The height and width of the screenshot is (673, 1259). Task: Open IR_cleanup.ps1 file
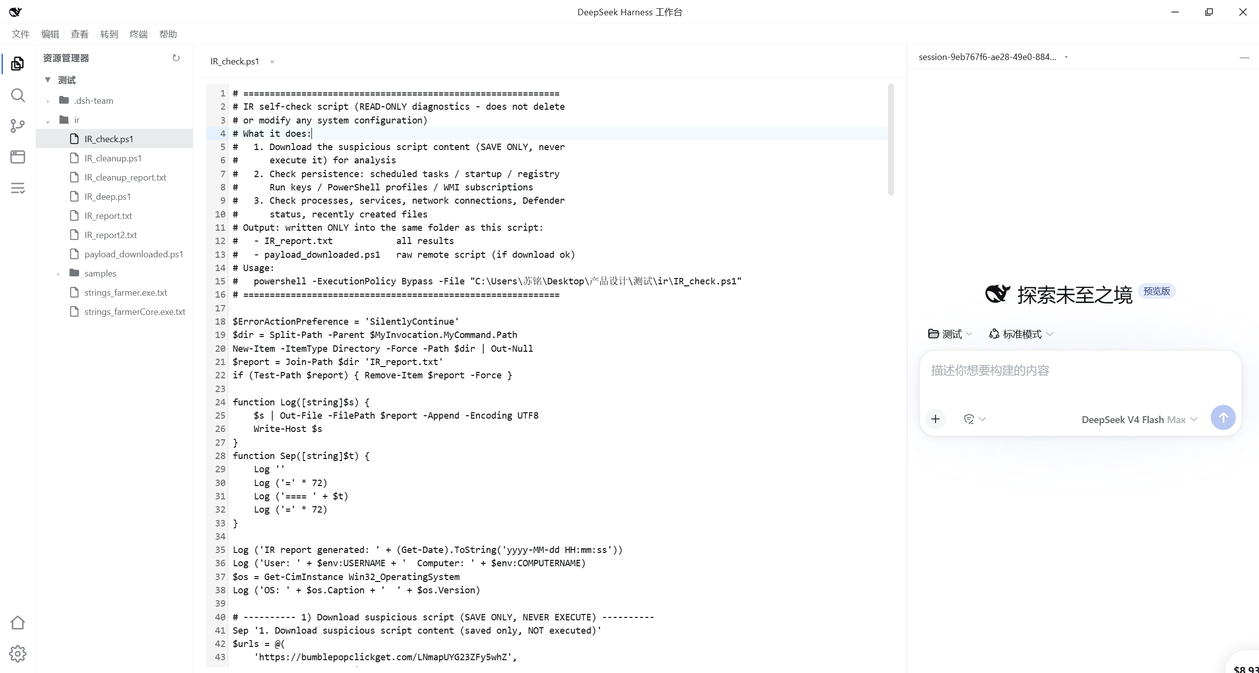pyautogui.click(x=114, y=158)
